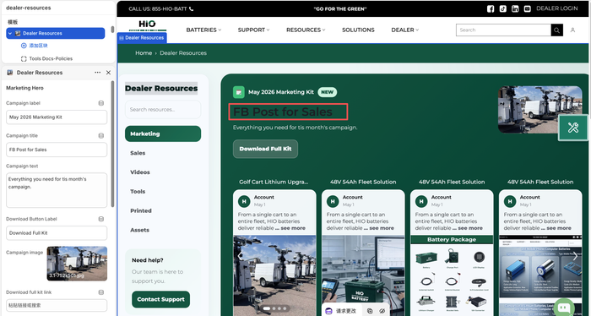Collapse the Dealer Resources tree section

(10, 33)
